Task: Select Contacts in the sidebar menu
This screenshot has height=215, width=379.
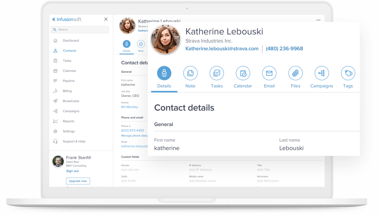Action: [70, 51]
